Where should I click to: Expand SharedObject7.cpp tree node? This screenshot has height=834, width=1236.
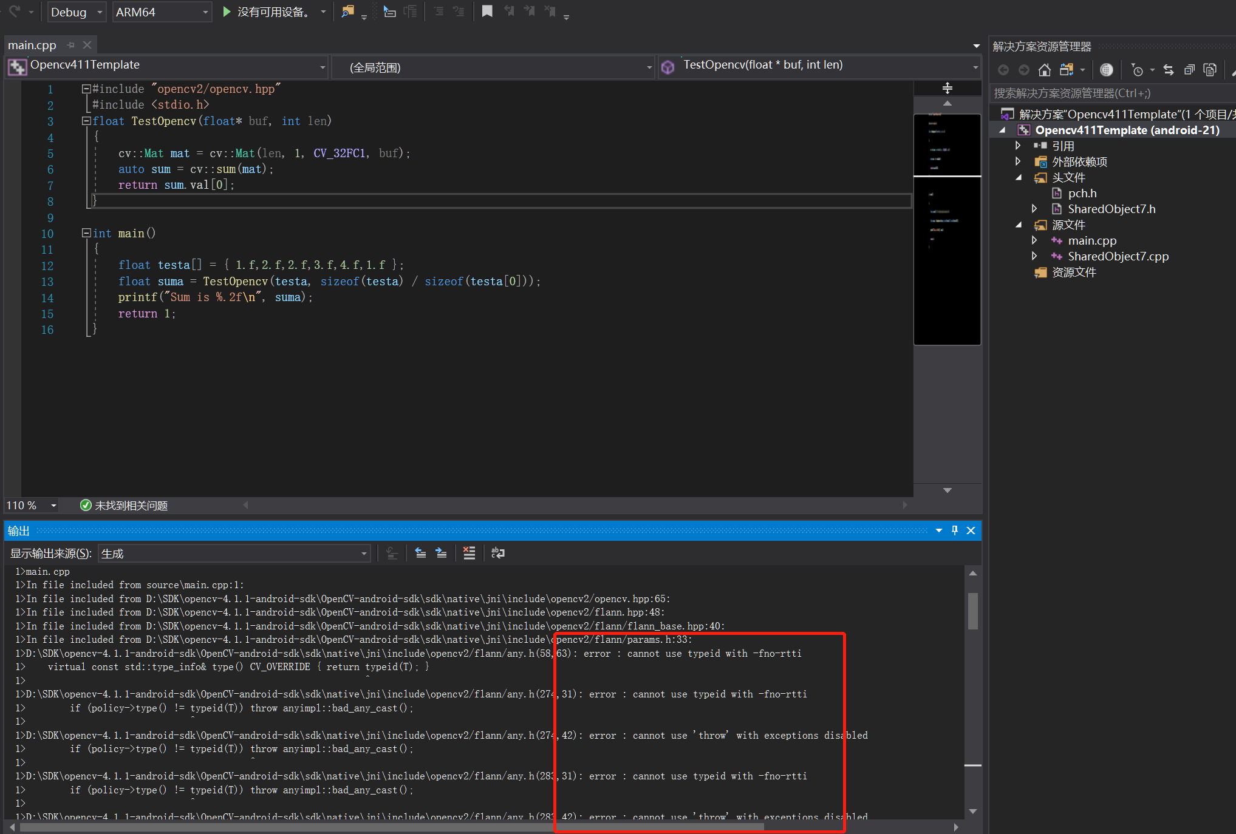point(1034,256)
